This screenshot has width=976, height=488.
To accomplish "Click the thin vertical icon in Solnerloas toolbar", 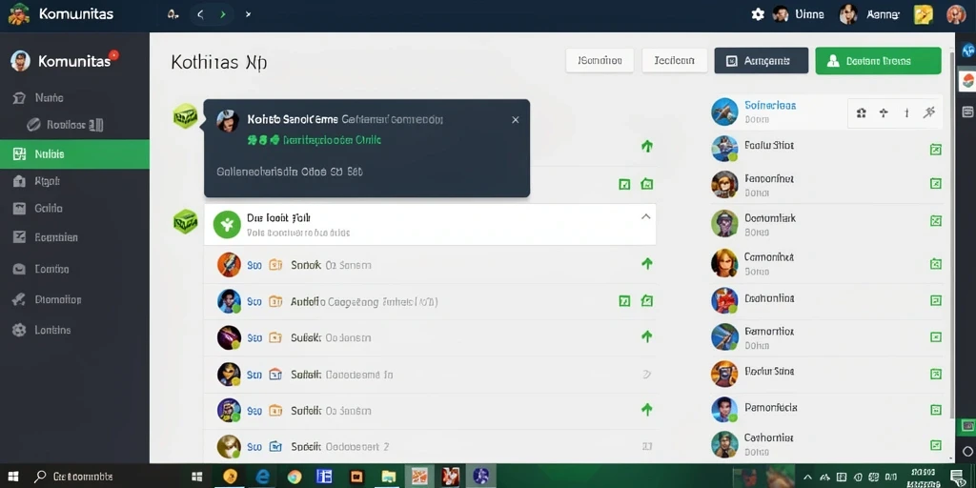I will (906, 112).
